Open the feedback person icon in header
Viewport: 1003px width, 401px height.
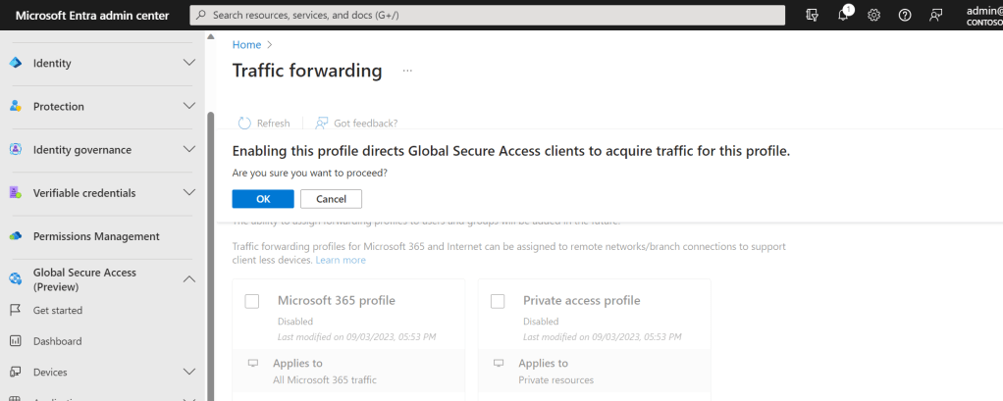click(936, 15)
